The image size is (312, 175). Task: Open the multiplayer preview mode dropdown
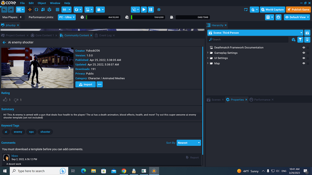135,9
